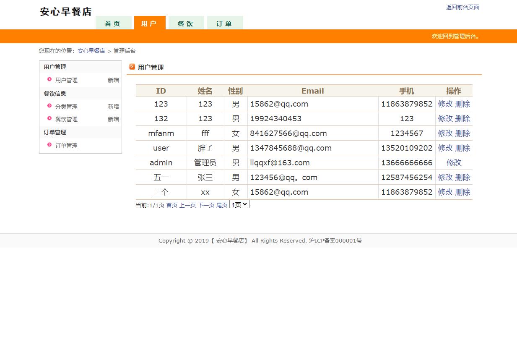
Task: Go to 下一页 in pagination
Action: (x=206, y=205)
